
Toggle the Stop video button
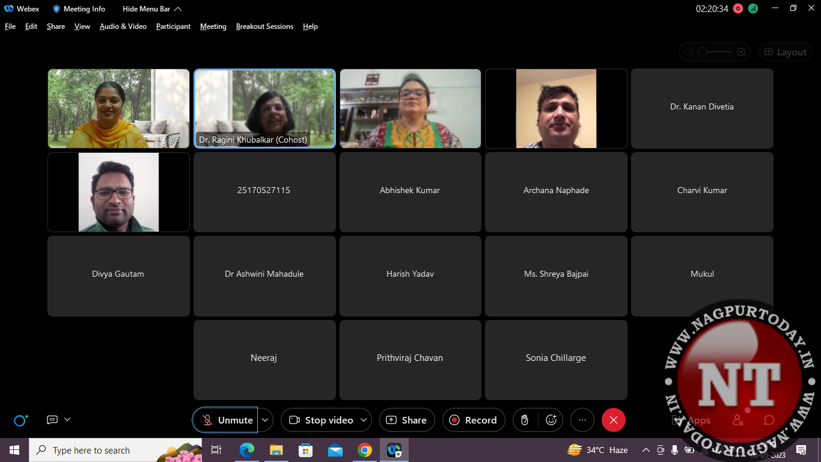(x=322, y=420)
